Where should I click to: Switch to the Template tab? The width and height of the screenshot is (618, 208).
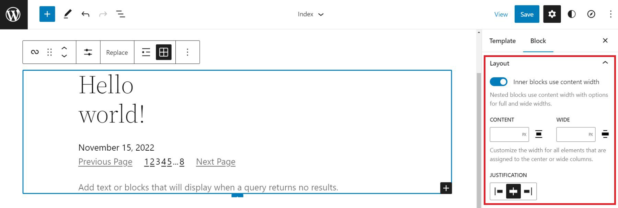(x=502, y=41)
